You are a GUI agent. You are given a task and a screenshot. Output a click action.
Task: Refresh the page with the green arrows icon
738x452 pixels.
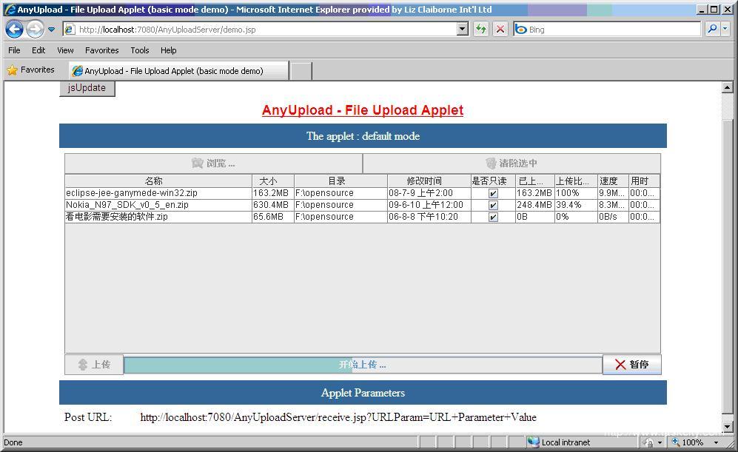[x=480, y=29]
